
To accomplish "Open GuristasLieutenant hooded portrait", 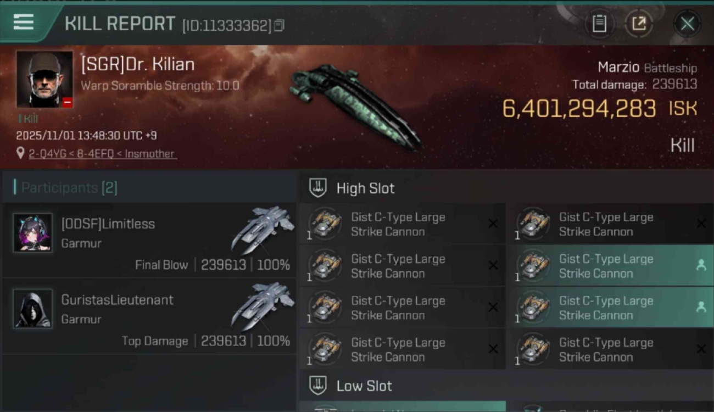I will point(33,309).
